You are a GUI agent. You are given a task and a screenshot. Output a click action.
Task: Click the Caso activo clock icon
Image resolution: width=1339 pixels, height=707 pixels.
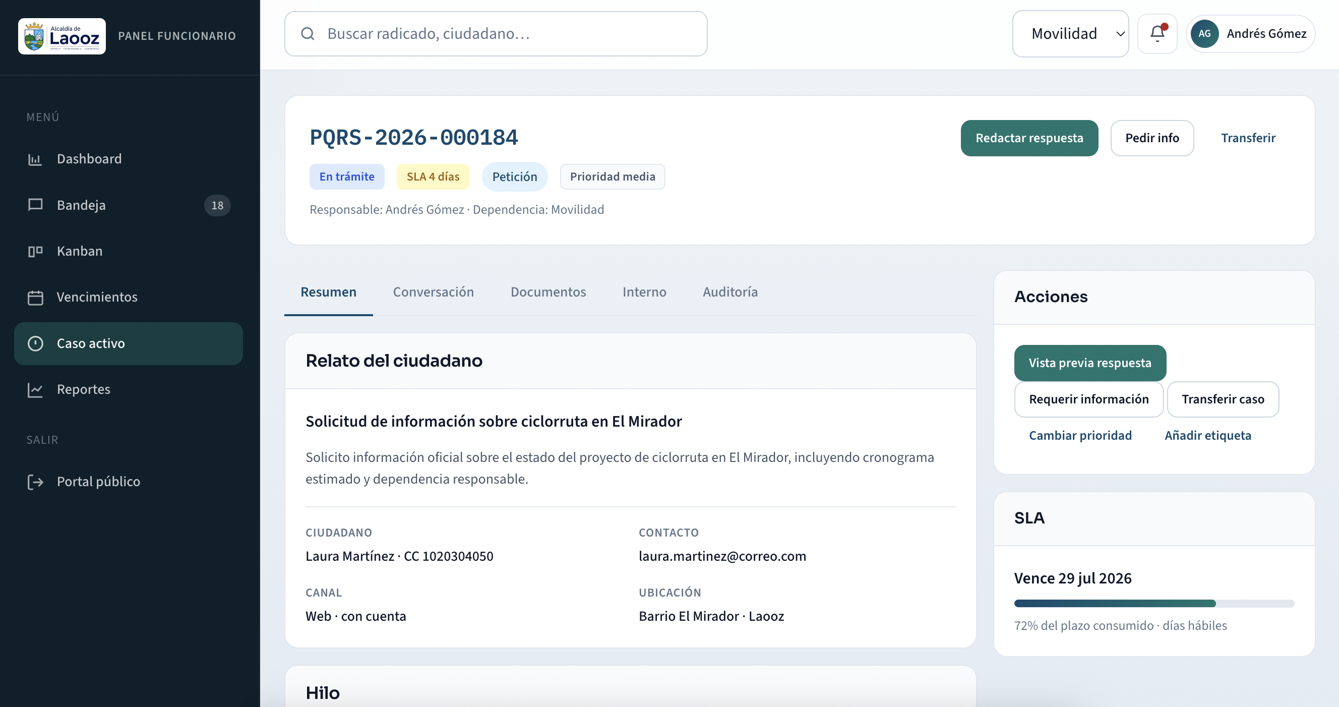pyautogui.click(x=35, y=343)
